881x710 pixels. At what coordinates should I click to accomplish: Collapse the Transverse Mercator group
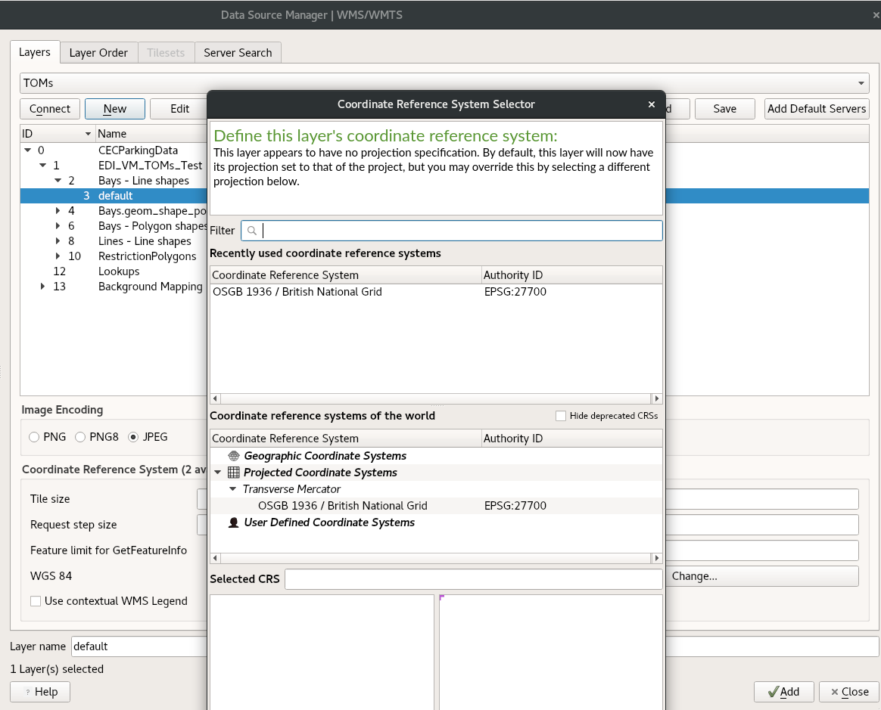[232, 489]
